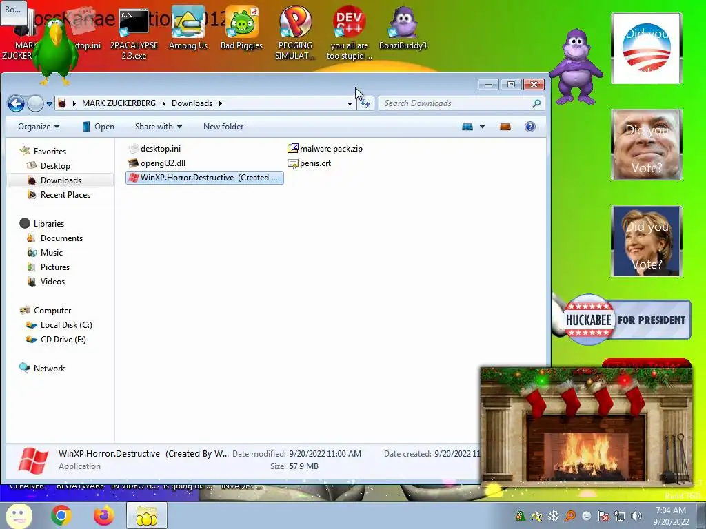Expand the root arrow before MARK ZUCKERBERG
706x529 pixels.
coord(74,103)
